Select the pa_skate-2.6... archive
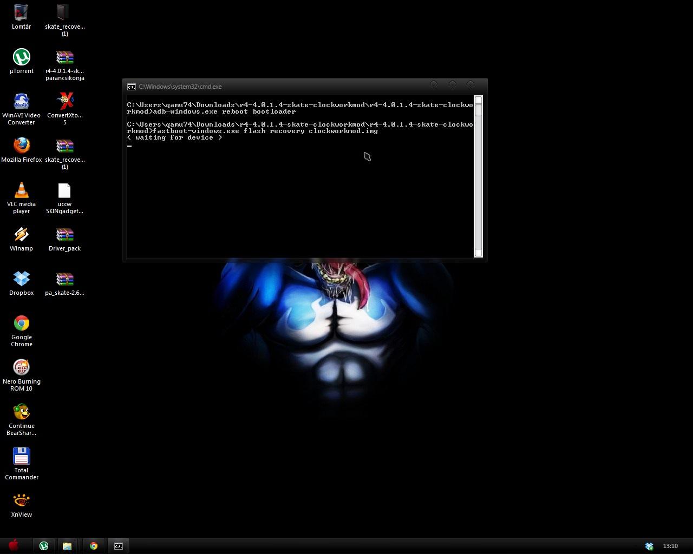The width and height of the screenshot is (693, 554). tap(64, 283)
